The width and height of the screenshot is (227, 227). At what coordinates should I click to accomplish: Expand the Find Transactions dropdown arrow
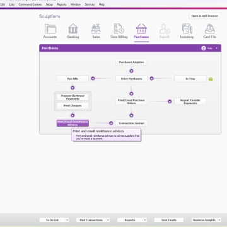(x=108, y=220)
